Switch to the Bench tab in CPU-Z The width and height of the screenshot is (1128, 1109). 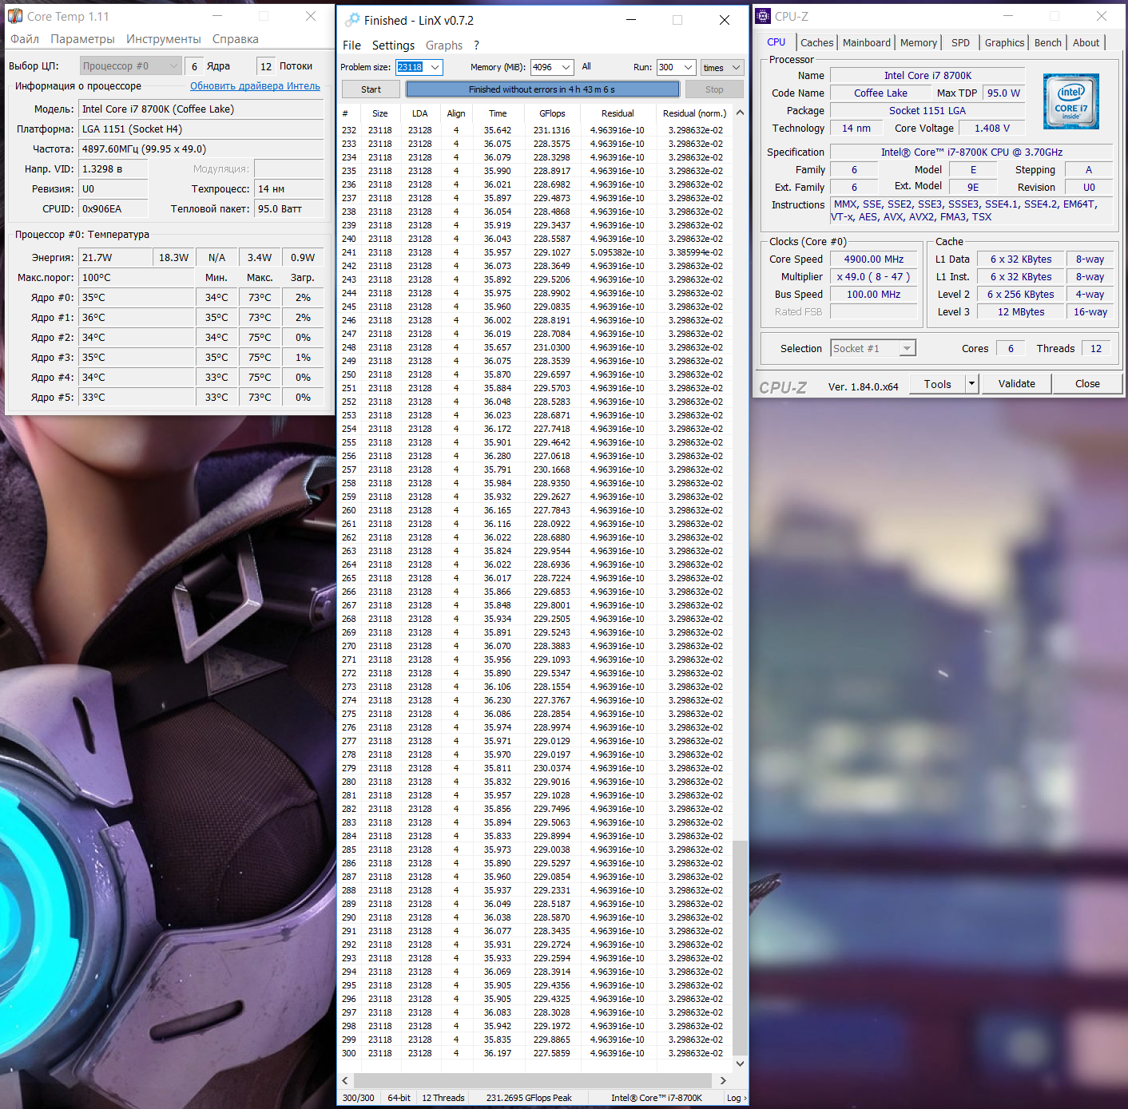[x=1047, y=43]
